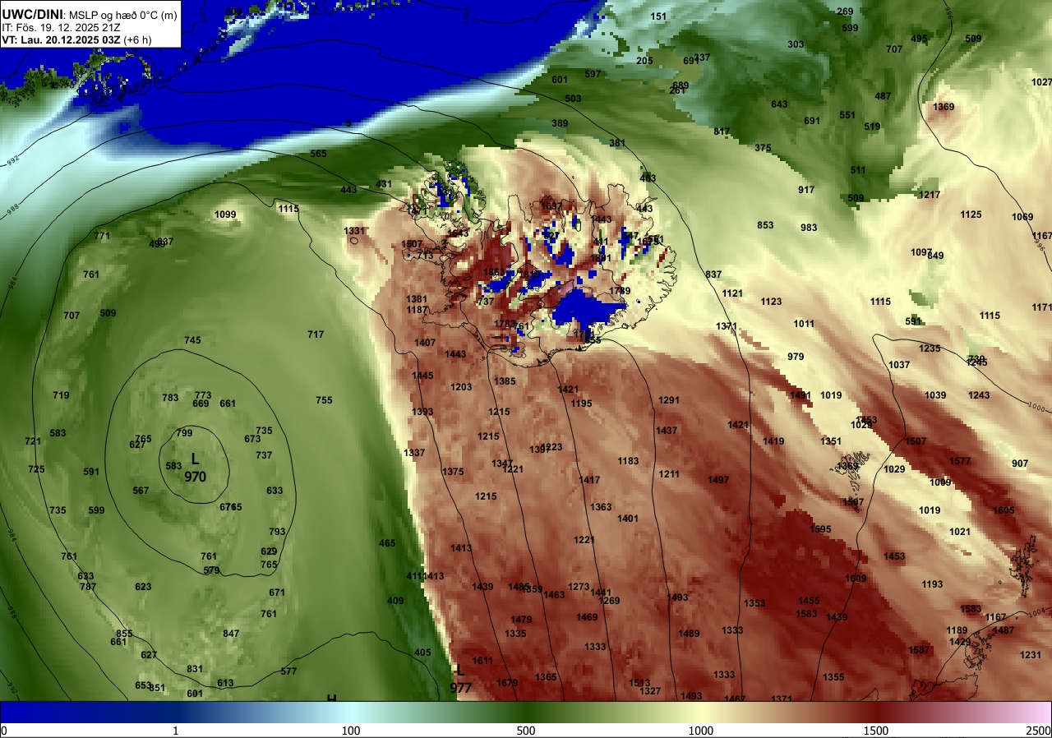Click the height value '847'
This screenshot has width=1052, height=738.
(x=231, y=634)
